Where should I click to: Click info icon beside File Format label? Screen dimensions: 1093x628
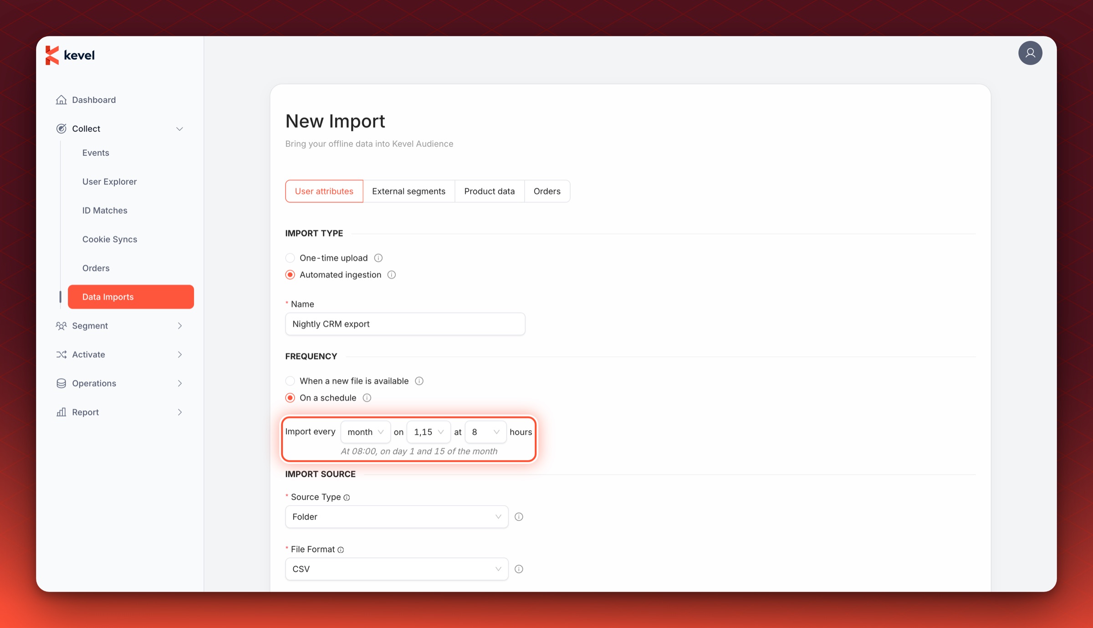(x=341, y=550)
